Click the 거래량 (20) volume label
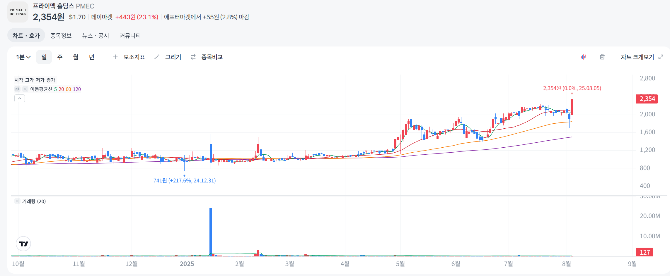 coord(34,201)
